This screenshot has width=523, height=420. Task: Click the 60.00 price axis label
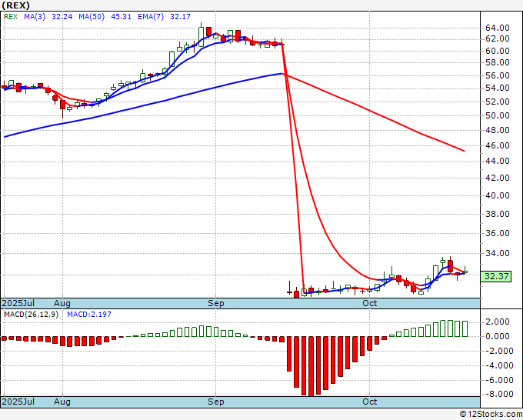pyautogui.click(x=498, y=51)
